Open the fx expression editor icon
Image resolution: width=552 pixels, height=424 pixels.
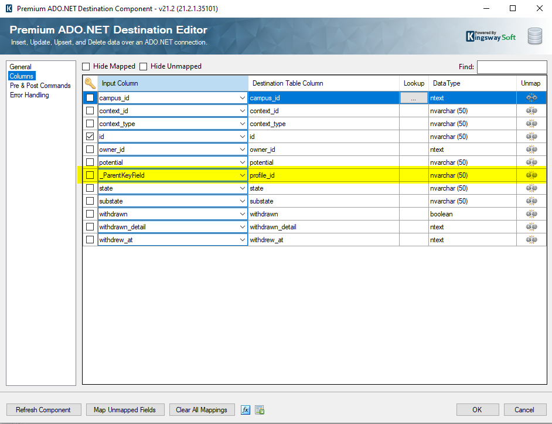[x=246, y=409]
